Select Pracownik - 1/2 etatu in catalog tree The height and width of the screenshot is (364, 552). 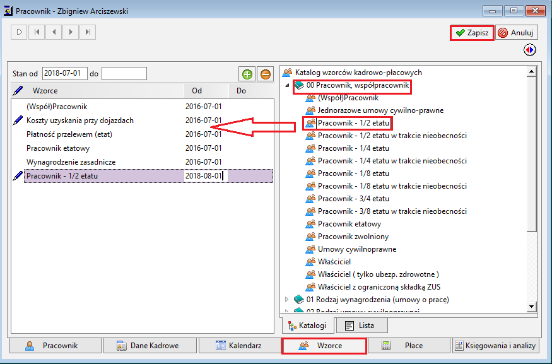353,123
